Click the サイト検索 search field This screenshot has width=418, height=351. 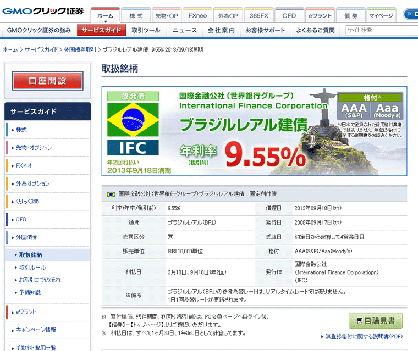click(x=381, y=30)
